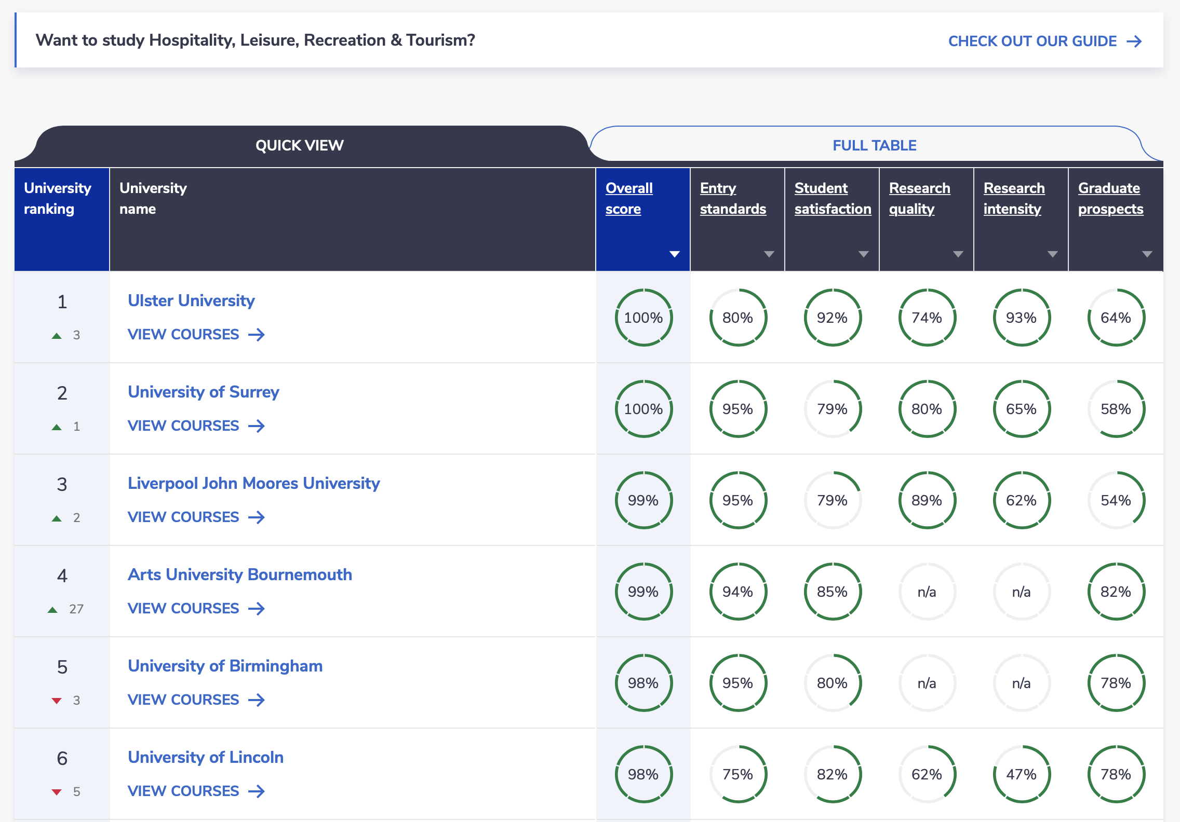Image resolution: width=1180 pixels, height=822 pixels.
Task: View courses for University of Birmingham
Action: coord(196,700)
